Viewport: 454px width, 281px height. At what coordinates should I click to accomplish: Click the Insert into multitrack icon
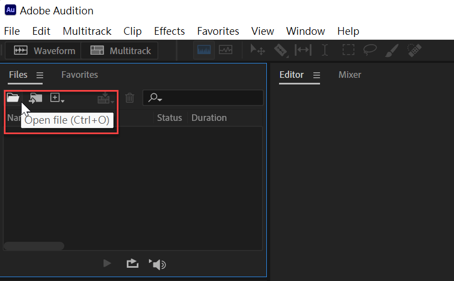click(x=106, y=98)
